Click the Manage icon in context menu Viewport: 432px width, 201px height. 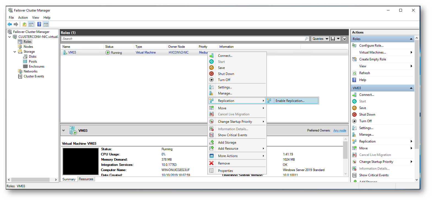tap(211, 93)
